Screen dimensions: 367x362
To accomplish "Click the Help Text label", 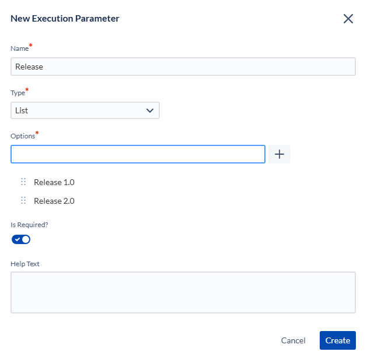I will tap(25, 264).
